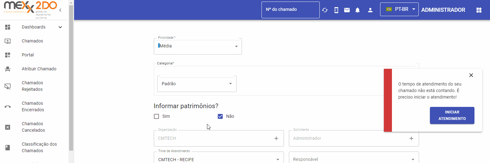Check the Sim checkbox for patrimônios
The image size is (490, 163).
[x=157, y=117]
